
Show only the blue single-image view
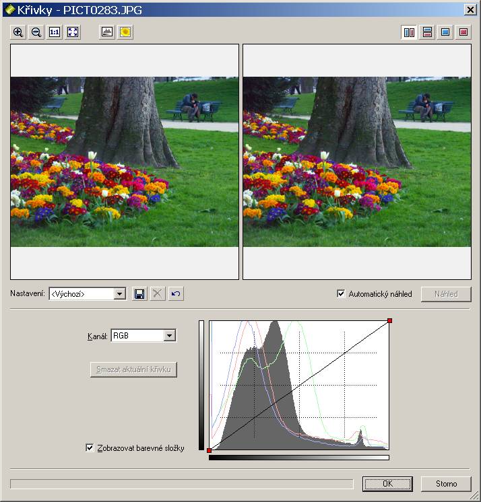[x=445, y=32]
